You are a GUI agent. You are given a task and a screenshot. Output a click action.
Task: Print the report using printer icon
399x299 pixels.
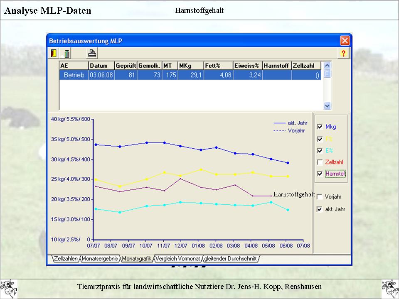92,53
